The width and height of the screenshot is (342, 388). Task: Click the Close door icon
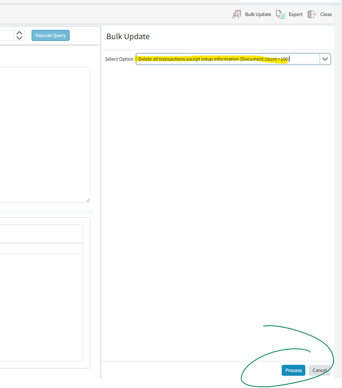point(312,14)
